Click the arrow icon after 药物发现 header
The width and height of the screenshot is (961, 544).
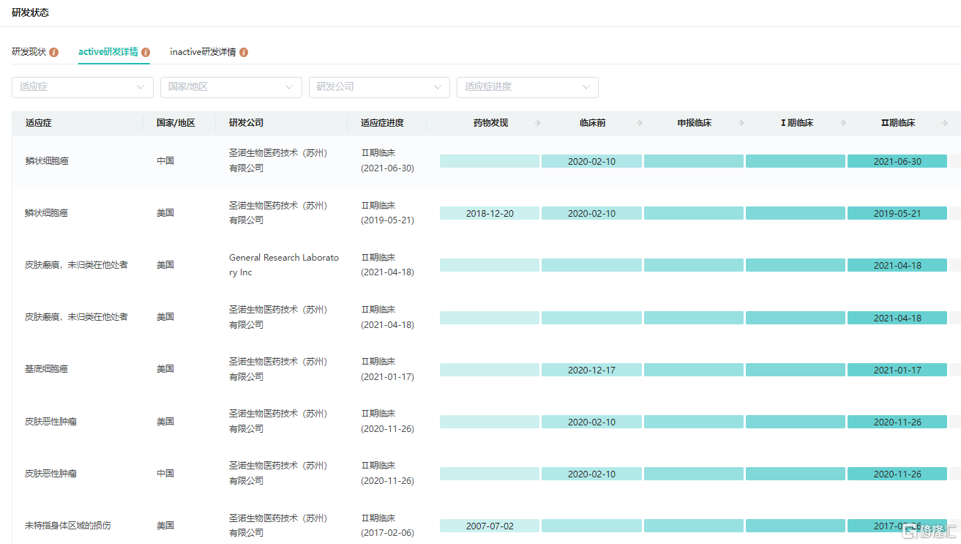tap(538, 123)
